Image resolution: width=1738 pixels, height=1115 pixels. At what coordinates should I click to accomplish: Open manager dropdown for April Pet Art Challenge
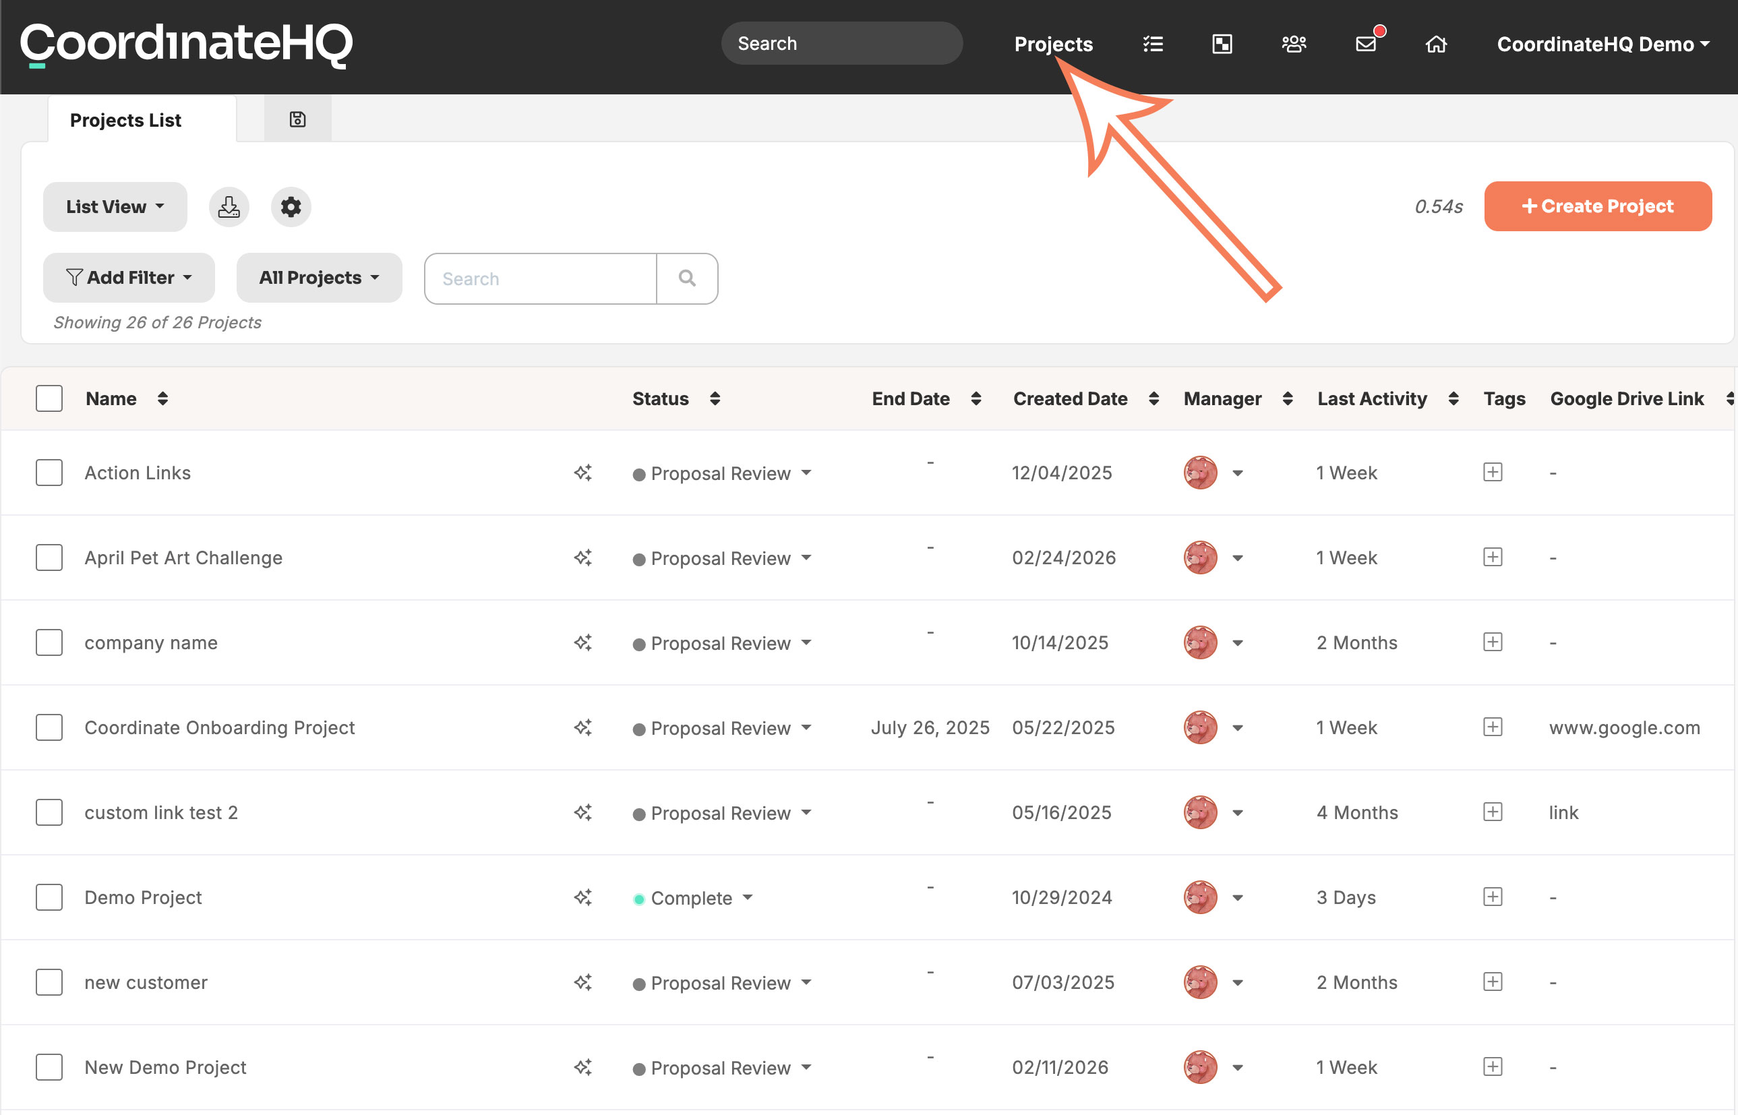tap(1238, 558)
